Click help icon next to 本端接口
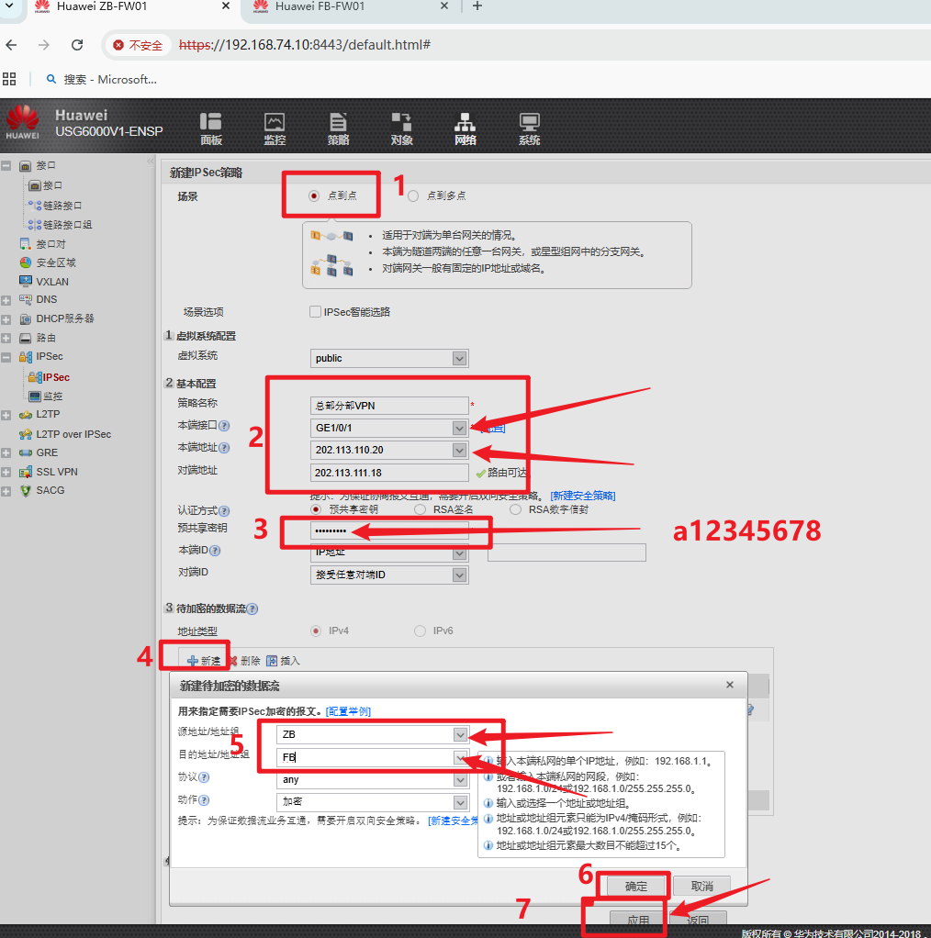 click(x=224, y=427)
